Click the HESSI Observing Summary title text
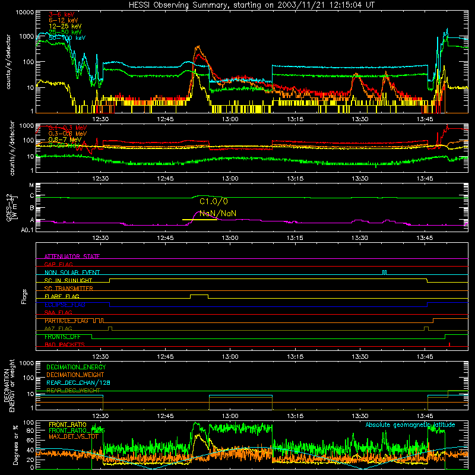475x475 pixels. (252, 5)
